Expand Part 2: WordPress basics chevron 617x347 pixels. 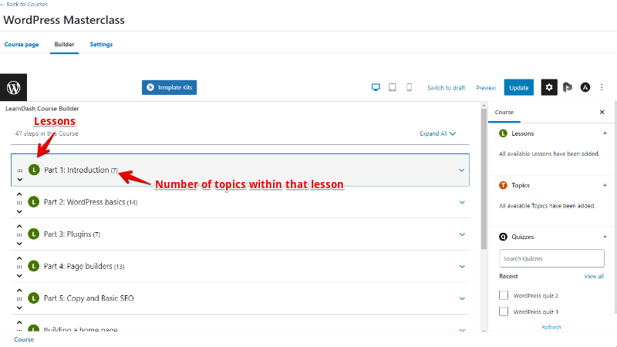(x=462, y=202)
